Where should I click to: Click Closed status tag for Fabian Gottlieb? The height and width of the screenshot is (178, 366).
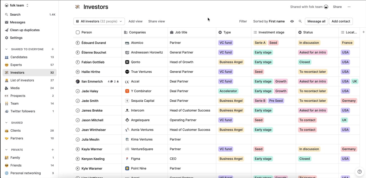(x=305, y=62)
